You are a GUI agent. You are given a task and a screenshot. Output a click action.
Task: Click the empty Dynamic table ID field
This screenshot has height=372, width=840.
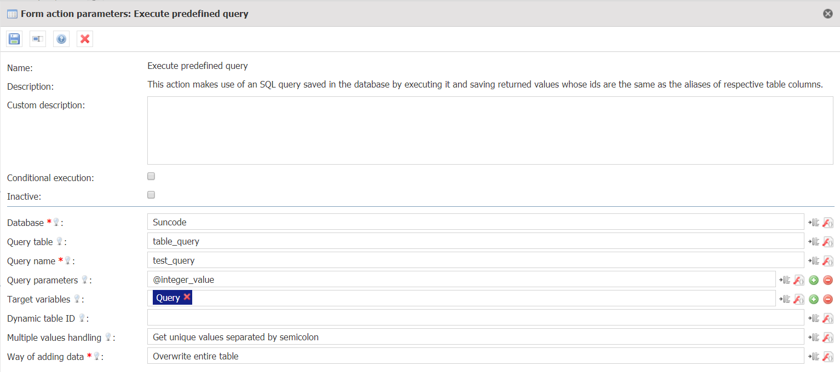tap(475, 318)
